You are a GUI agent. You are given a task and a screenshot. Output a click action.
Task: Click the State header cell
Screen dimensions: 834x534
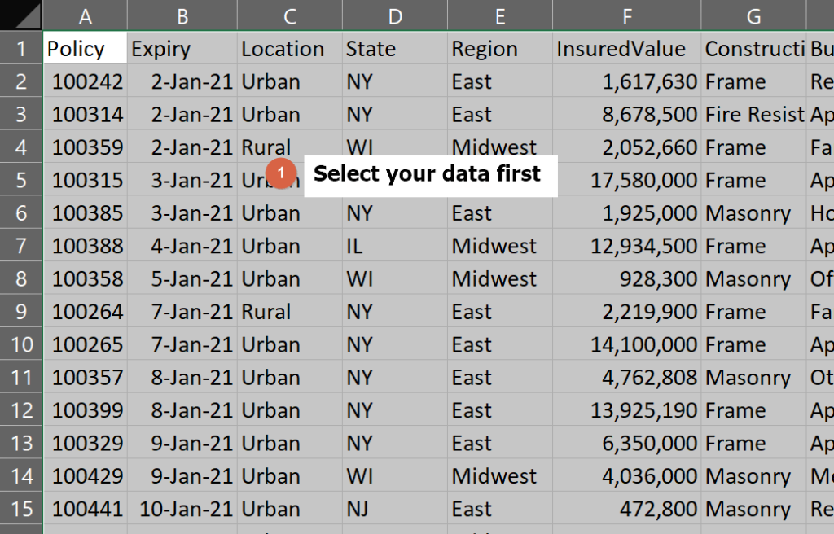tap(395, 48)
